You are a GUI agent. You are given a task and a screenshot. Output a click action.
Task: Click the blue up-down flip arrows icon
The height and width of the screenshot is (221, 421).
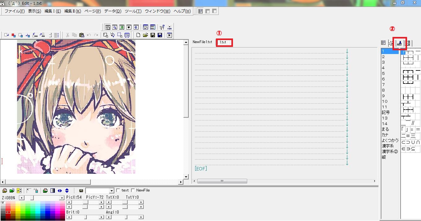tap(67, 191)
